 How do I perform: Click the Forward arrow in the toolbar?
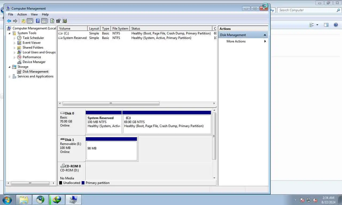15,21
